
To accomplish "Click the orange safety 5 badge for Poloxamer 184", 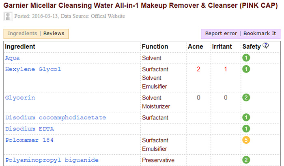I will pyautogui.click(x=246, y=140).
